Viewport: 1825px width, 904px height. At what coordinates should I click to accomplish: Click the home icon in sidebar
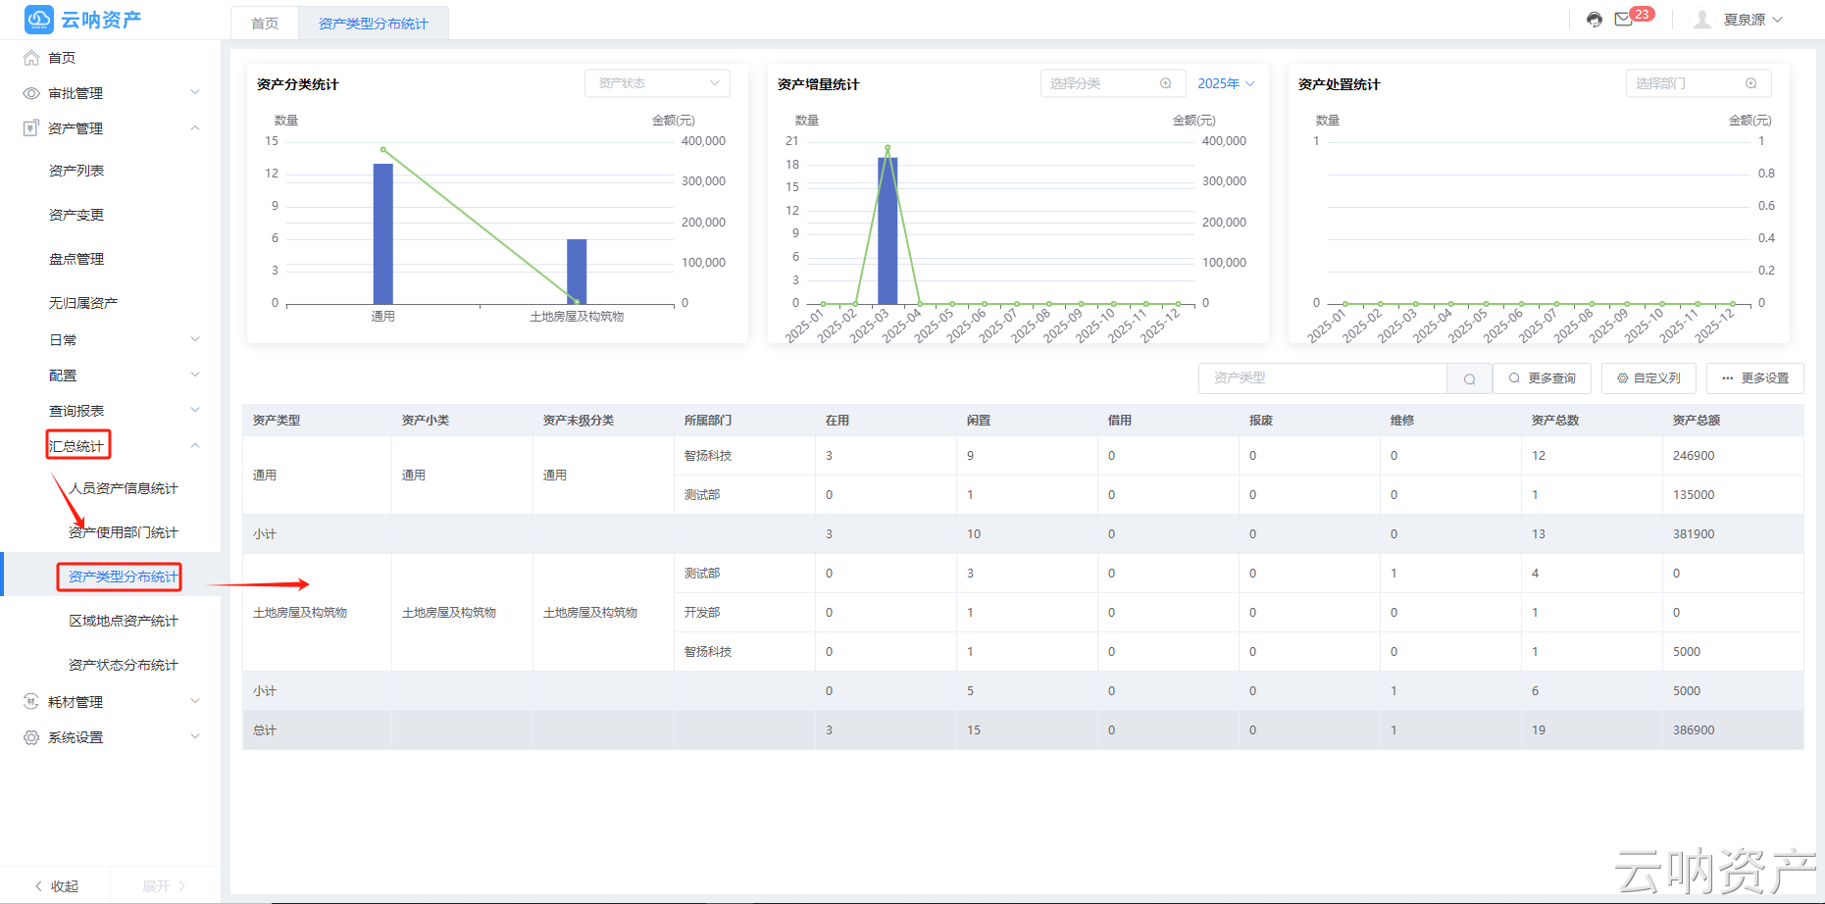(x=31, y=58)
